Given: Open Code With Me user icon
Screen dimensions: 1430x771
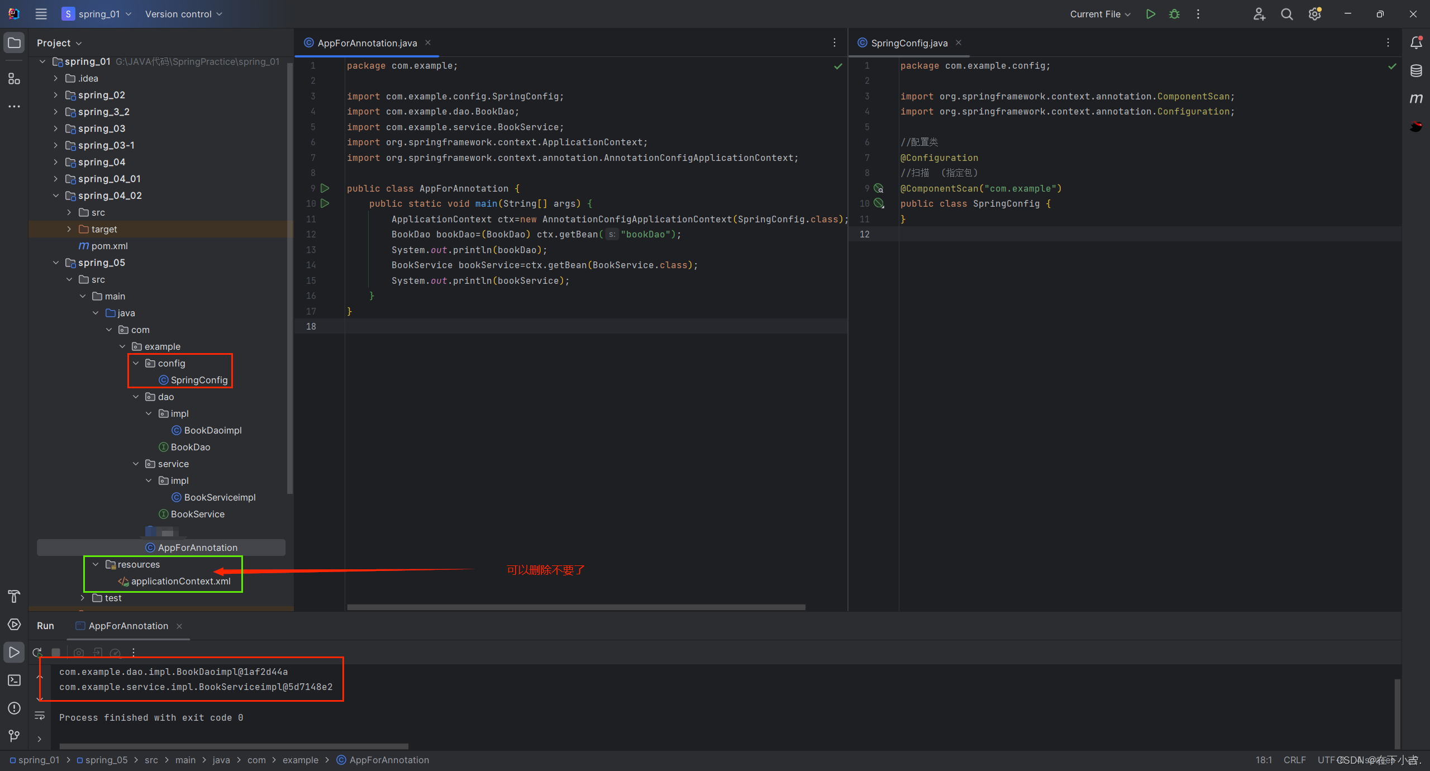Looking at the screenshot, I should coord(1259,14).
